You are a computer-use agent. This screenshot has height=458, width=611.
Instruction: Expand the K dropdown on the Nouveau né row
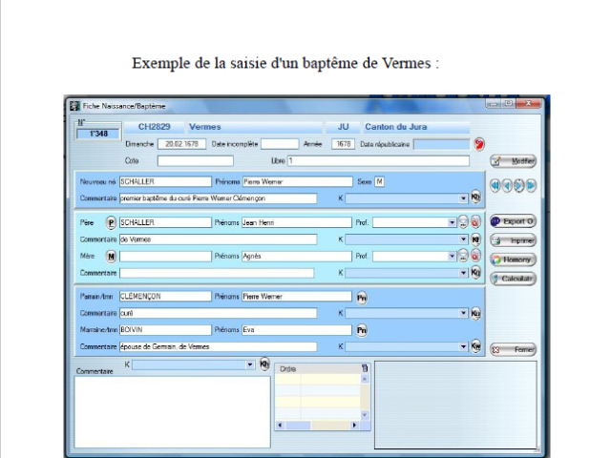[x=463, y=198]
